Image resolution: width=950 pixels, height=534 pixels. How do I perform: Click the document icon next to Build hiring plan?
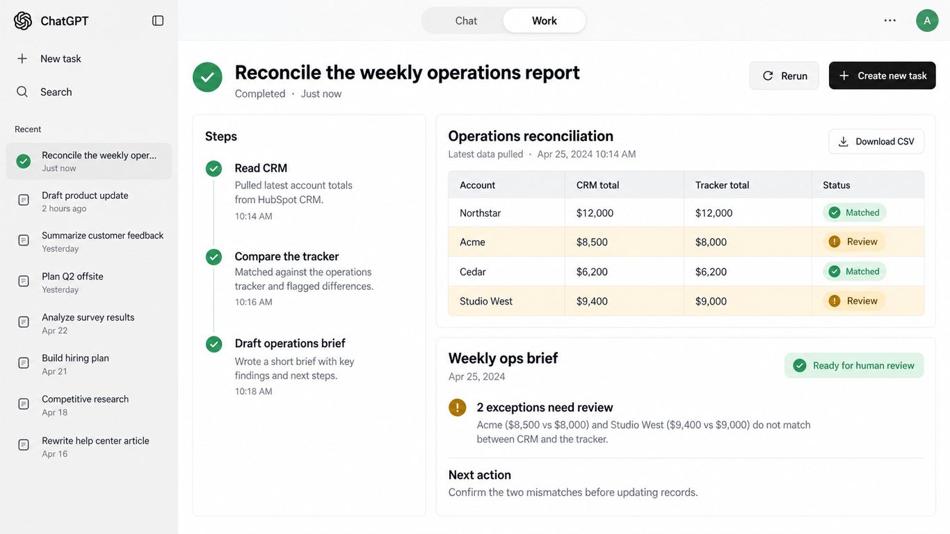pos(24,364)
